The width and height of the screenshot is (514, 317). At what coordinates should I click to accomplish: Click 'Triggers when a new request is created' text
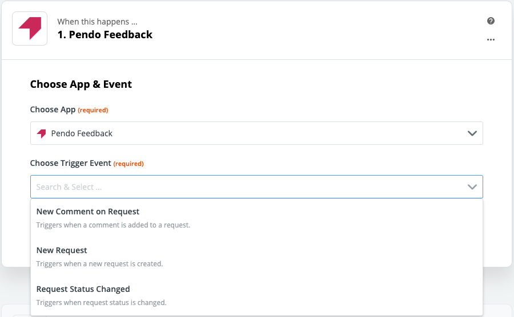99,263
